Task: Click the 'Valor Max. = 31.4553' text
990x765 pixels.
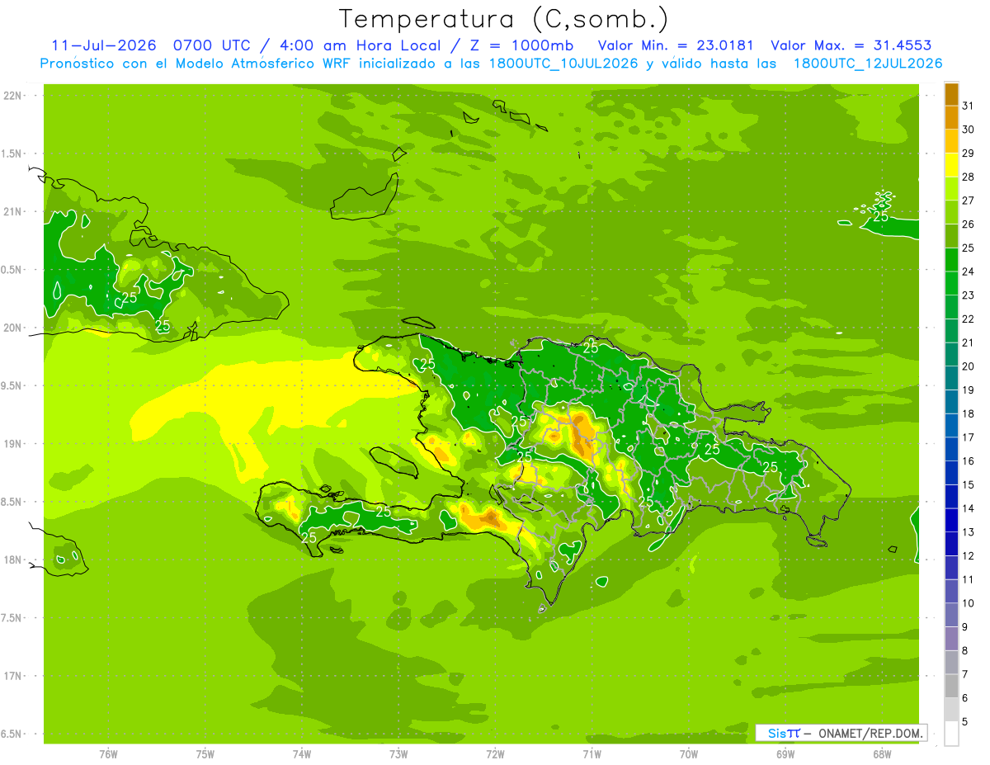Action: pyautogui.click(x=853, y=45)
